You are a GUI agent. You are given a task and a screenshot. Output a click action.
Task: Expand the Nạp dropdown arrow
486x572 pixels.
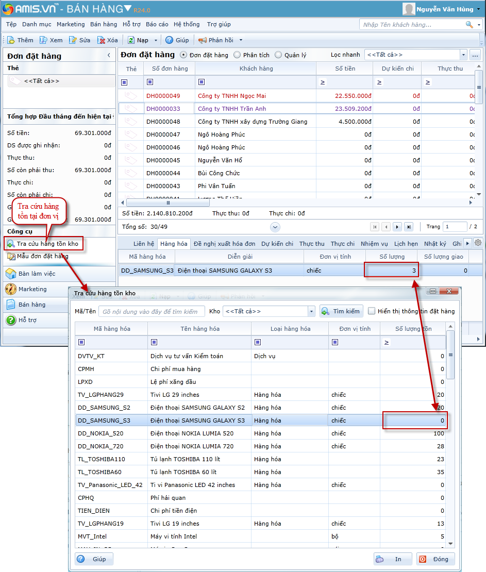click(156, 40)
